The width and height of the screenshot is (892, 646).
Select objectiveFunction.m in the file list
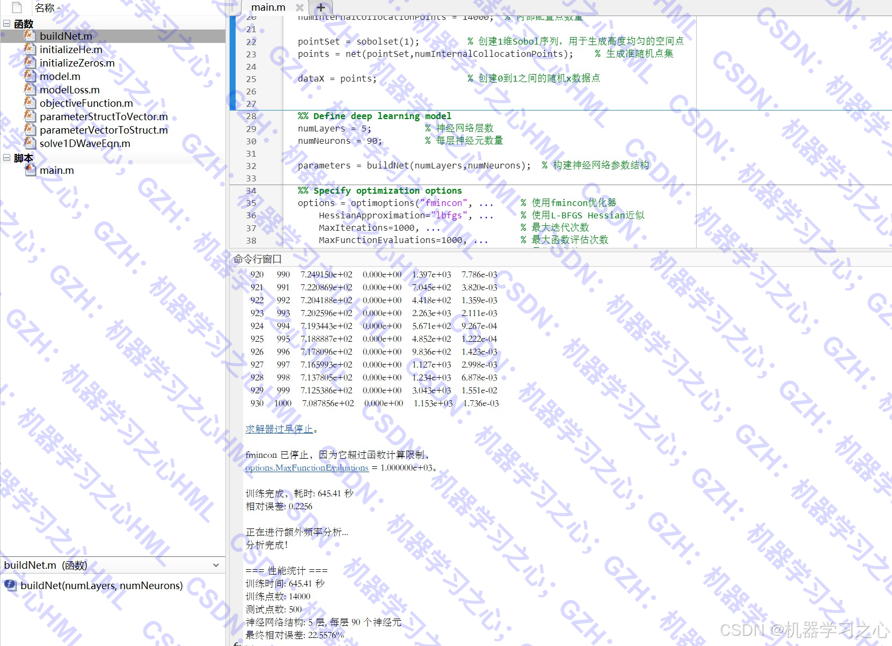coord(86,103)
